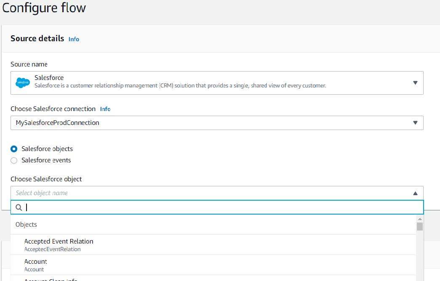This screenshot has width=440, height=281.
Task: Collapse the Choose Salesforce object dropdown arrow
Action: [415, 193]
